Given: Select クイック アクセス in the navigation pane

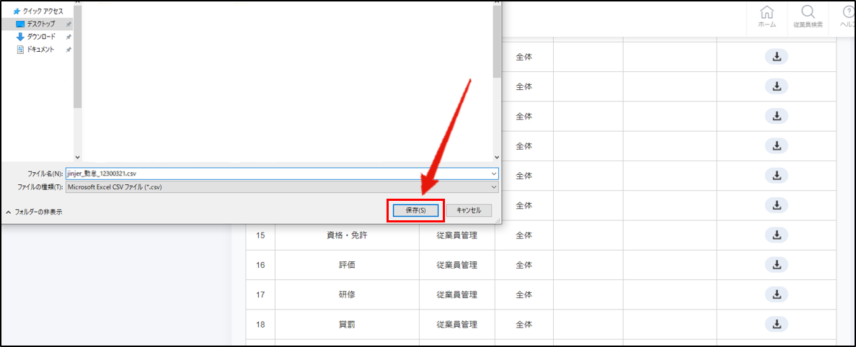Looking at the screenshot, I should point(38,11).
